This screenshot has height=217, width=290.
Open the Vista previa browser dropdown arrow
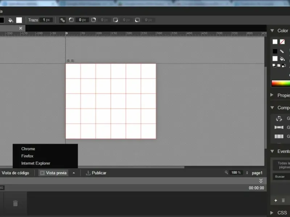(74, 173)
